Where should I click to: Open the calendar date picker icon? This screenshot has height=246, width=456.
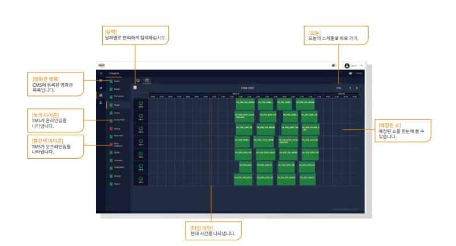click(135, 88)
